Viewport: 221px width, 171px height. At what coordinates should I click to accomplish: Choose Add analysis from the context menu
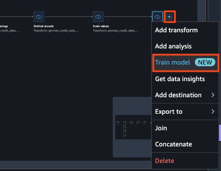[x=173, y=47]
